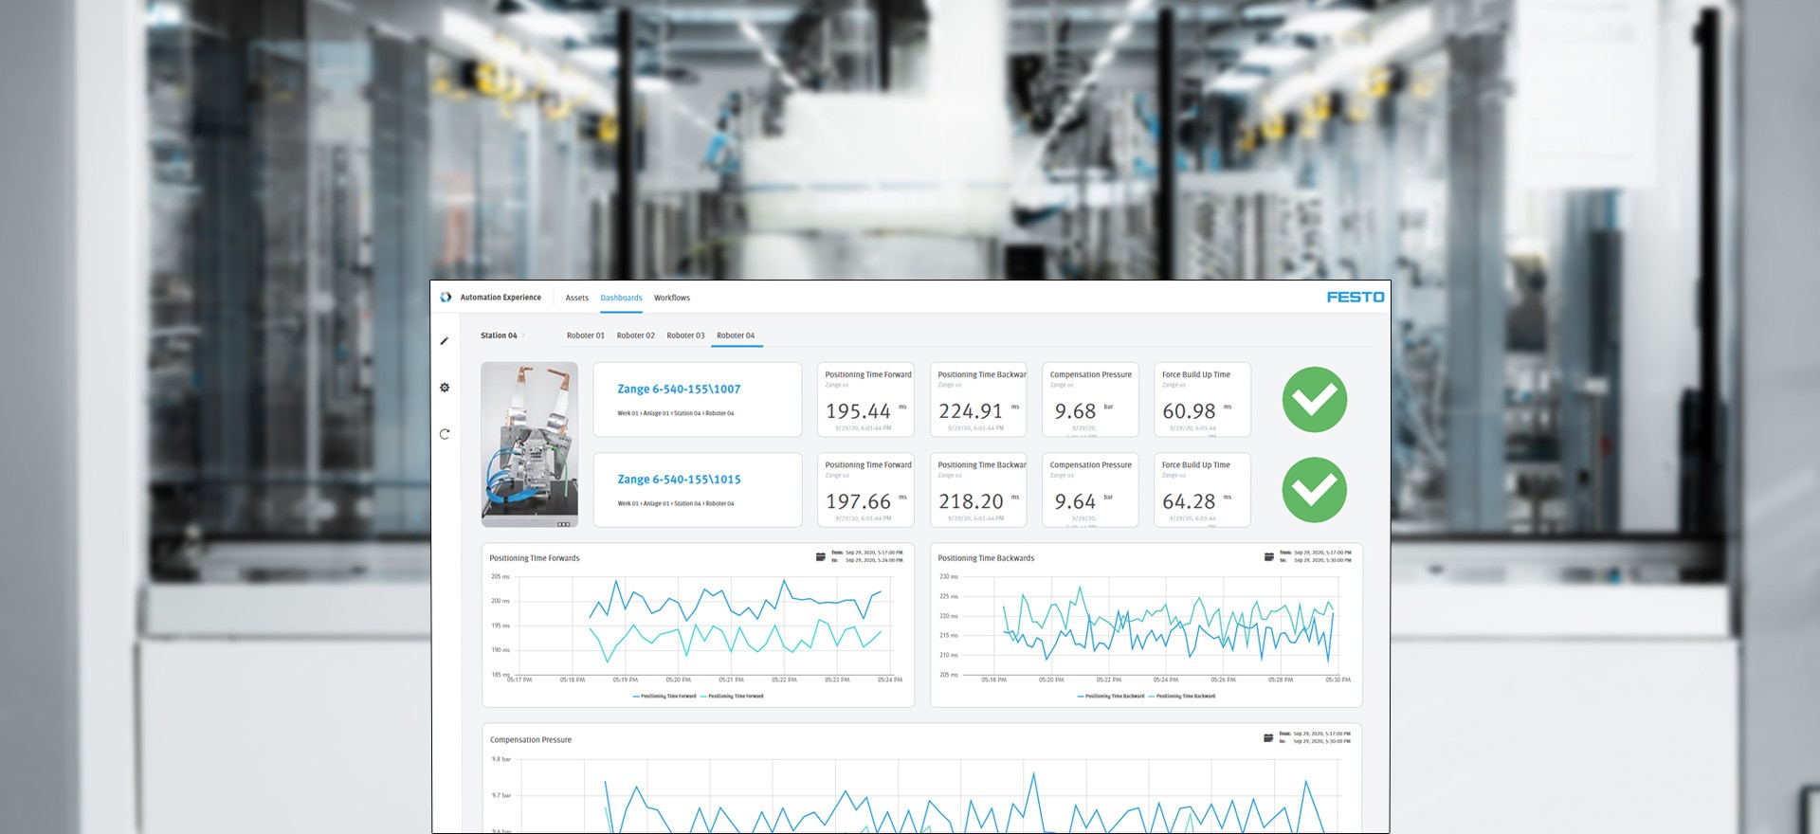Select the Roboter 03 tab
1820x834 pixels.
click(x=685, y=335)
